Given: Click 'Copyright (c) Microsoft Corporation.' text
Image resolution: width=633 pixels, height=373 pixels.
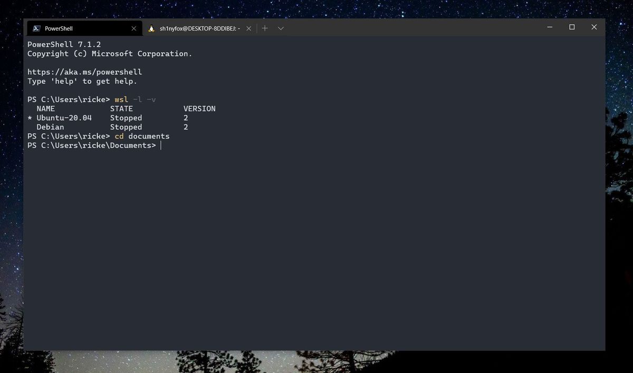Looking at the screenshot, I should coord(110,54).
